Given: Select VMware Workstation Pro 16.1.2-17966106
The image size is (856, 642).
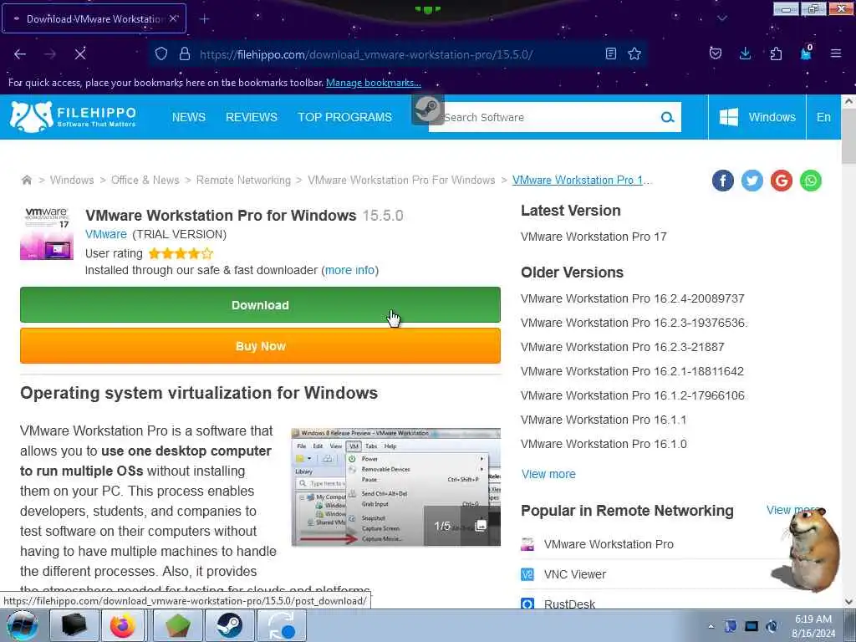Looking at the screenshot, I should point(633,395).
